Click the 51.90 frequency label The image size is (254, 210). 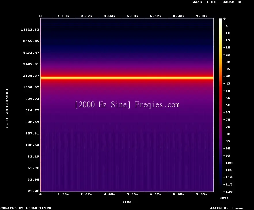point(33,168)
